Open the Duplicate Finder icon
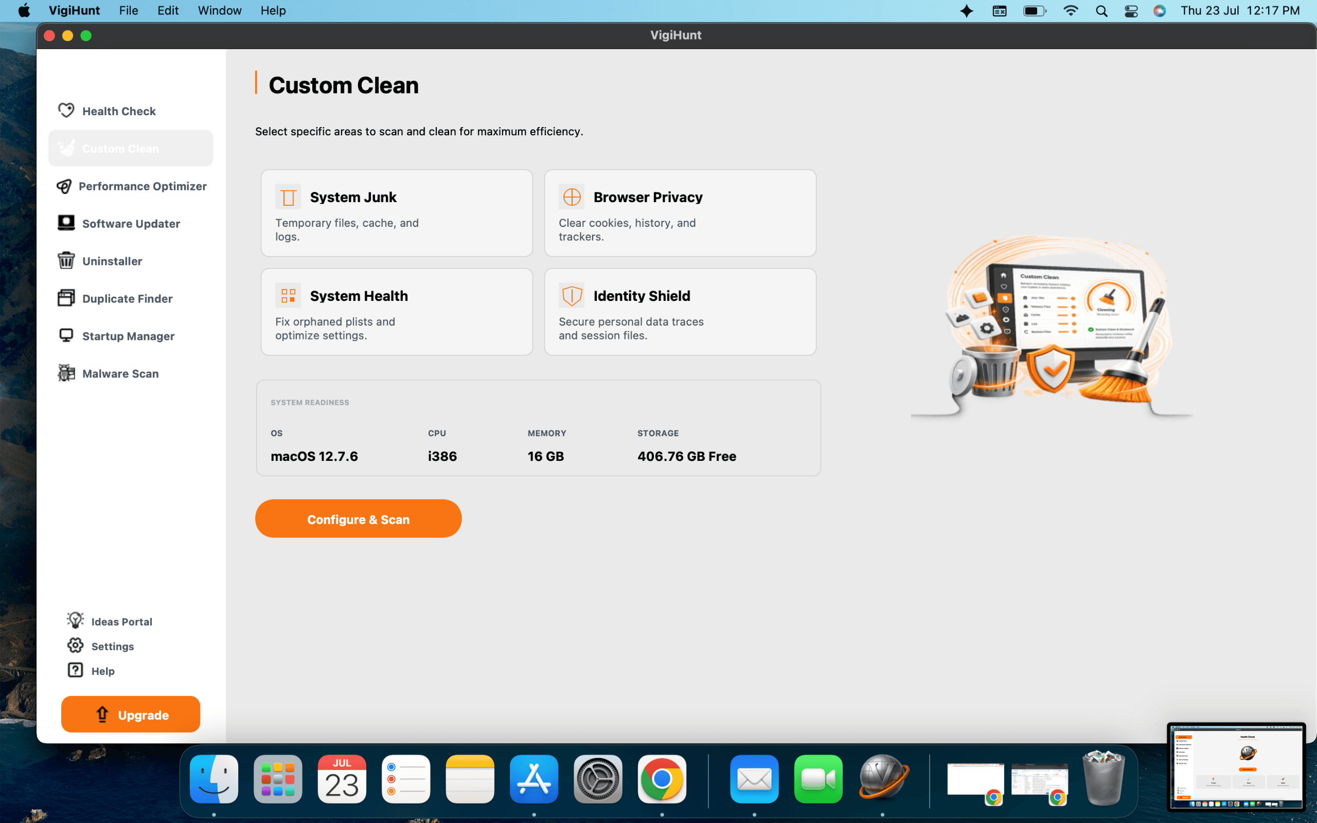This screenshot has height=823, width=1317. (66, 298)
